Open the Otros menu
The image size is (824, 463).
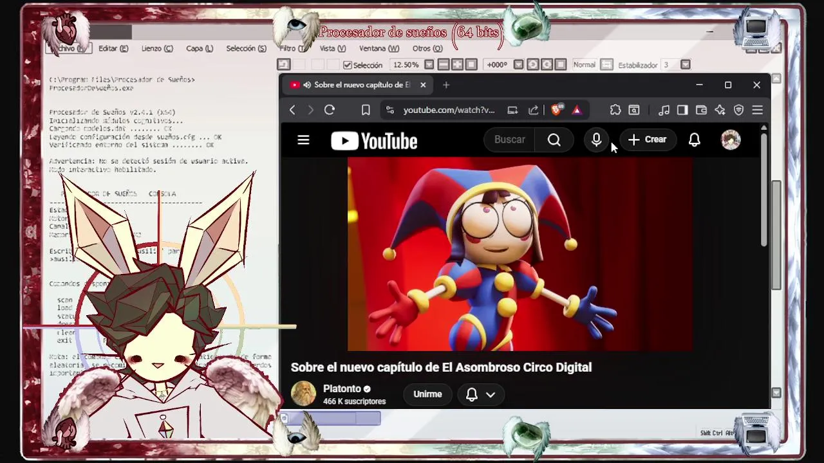(427, 48)
